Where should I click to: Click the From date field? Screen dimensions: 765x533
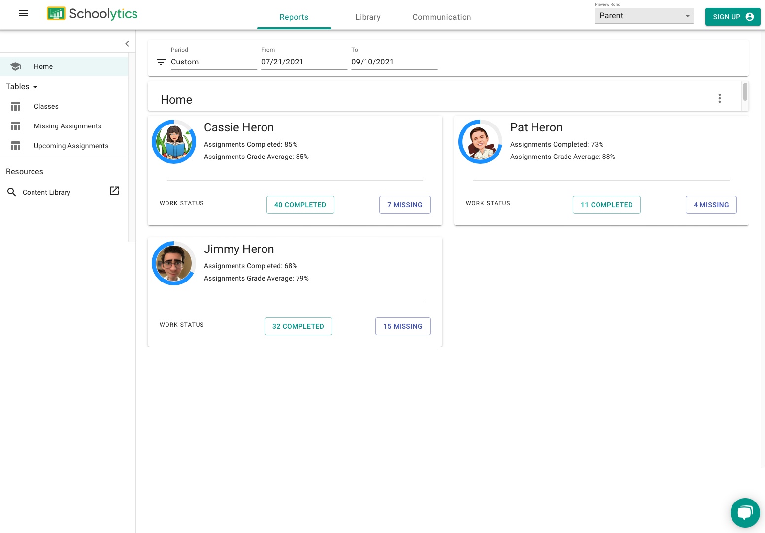point(304,62)
